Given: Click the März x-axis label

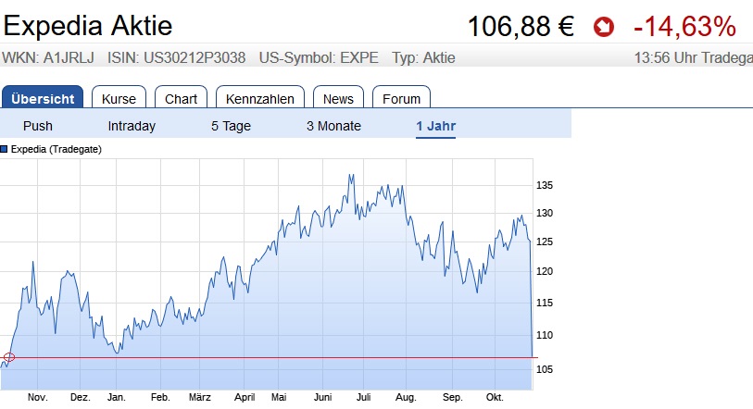Looking at the screenshot, I should [x=200, y=398].
